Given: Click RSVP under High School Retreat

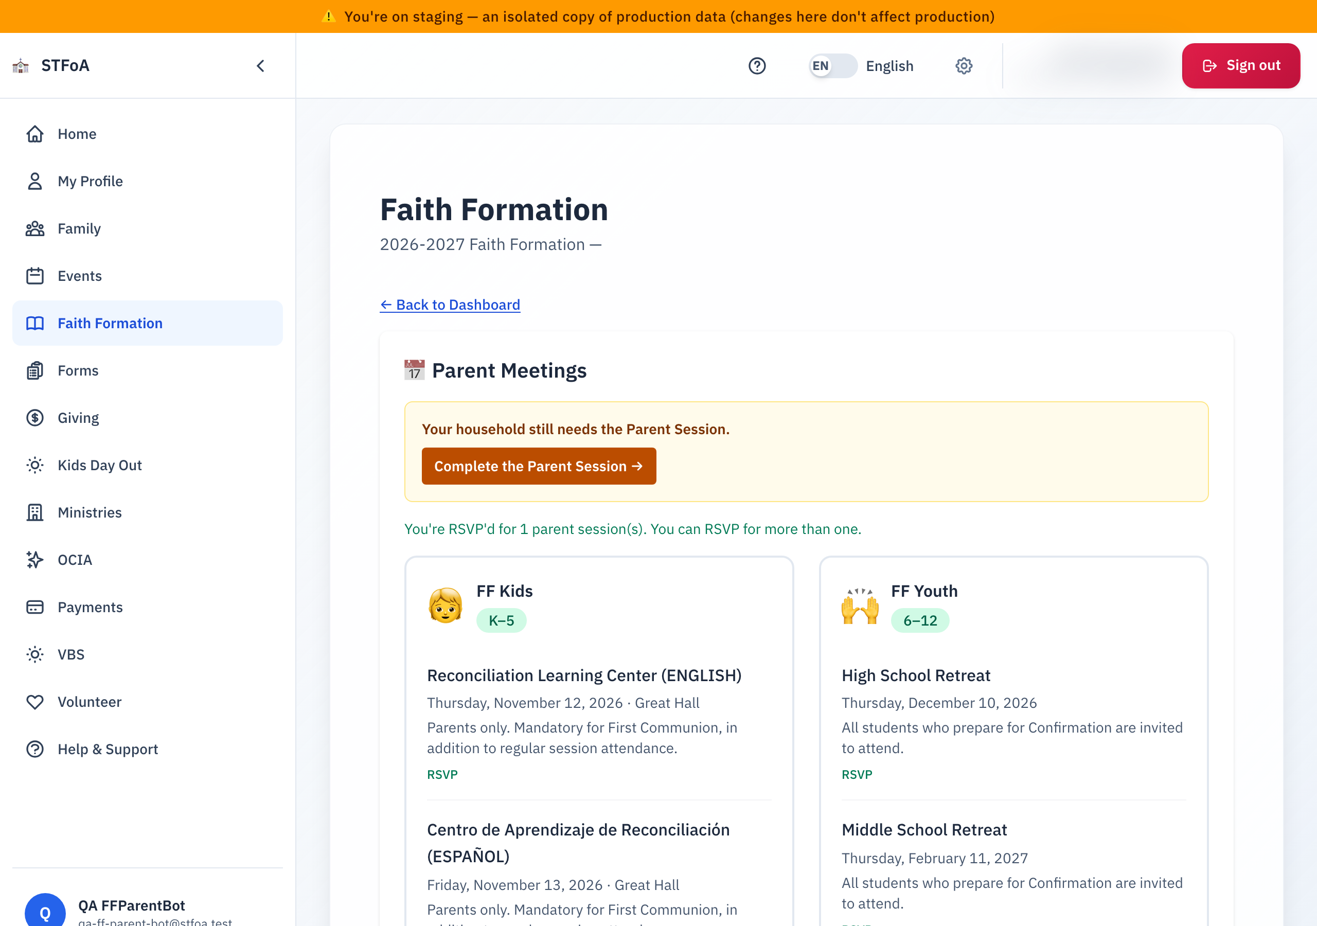Looking at the screenshot, I should [857, 775].
